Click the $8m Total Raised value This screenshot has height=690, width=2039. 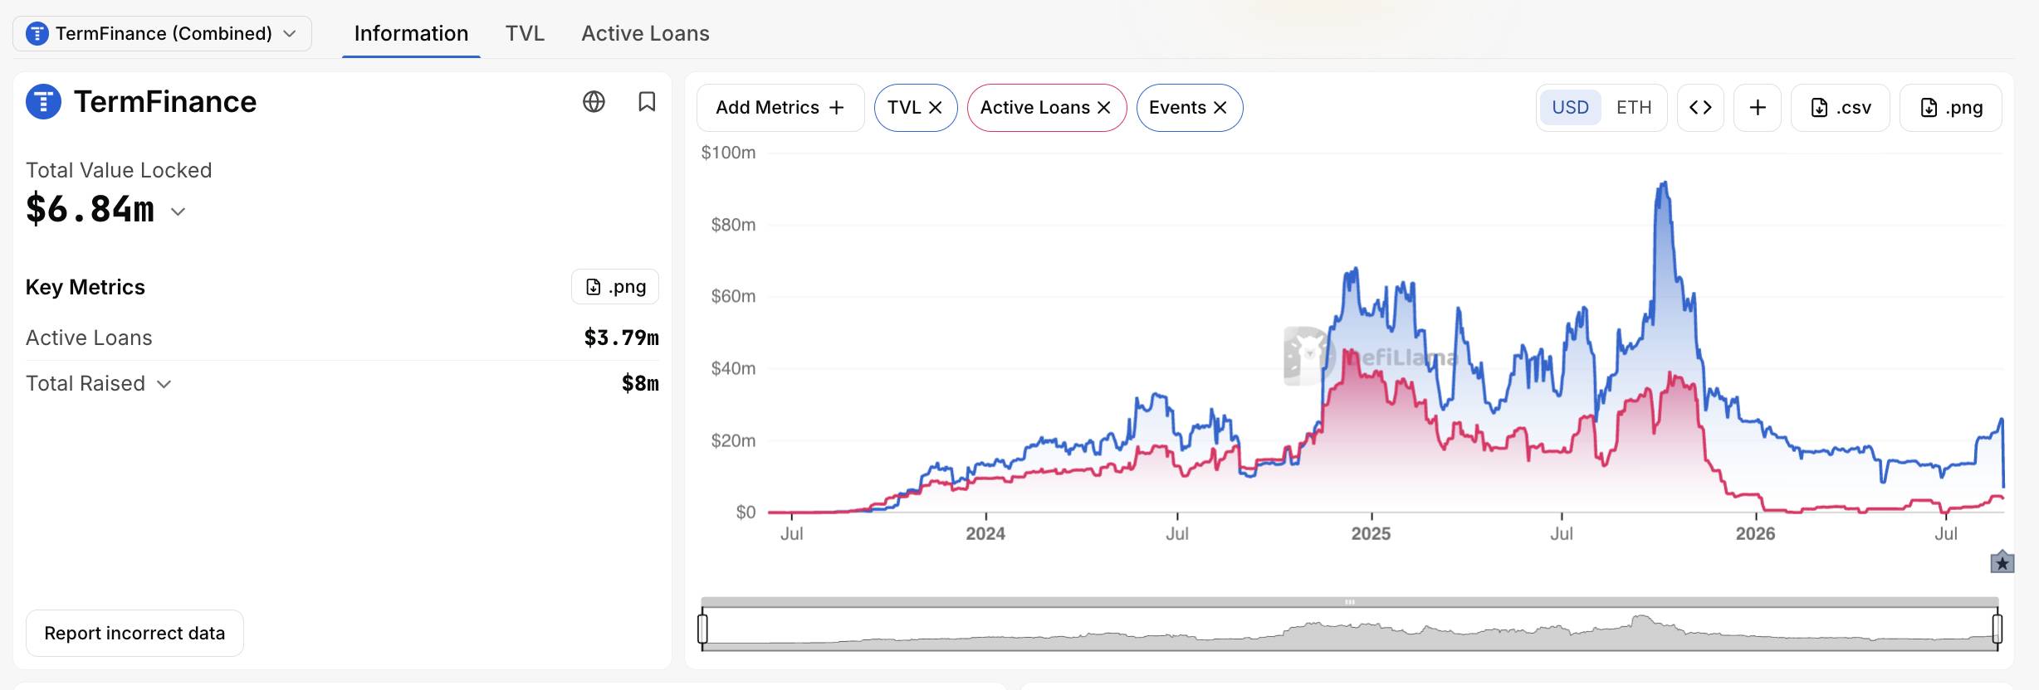640,383
